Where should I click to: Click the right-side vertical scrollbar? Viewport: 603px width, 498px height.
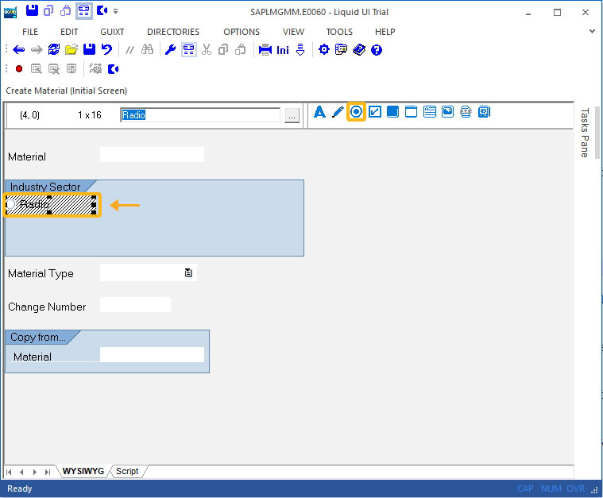[x=597, y=133]
